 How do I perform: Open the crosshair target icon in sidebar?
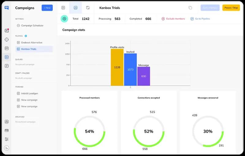click(x=6, y=40)
